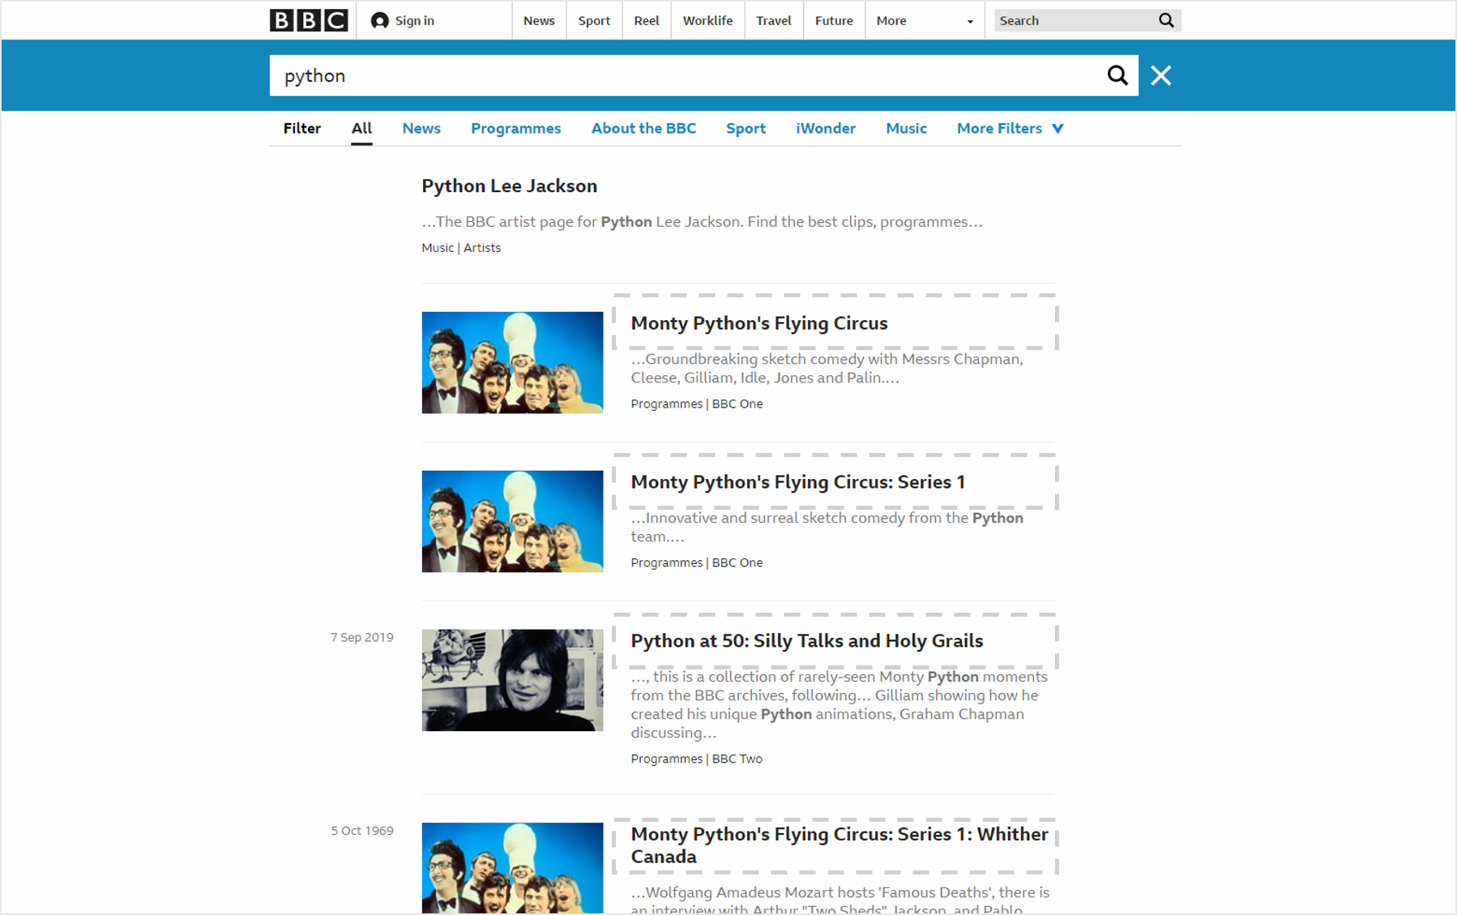Close the search bar with the X
Screen dimensions: 1457x915
[x=1161, y=75]
